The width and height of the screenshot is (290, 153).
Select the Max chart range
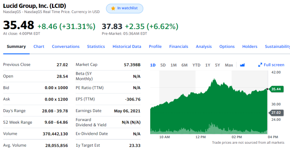point(229,65)
